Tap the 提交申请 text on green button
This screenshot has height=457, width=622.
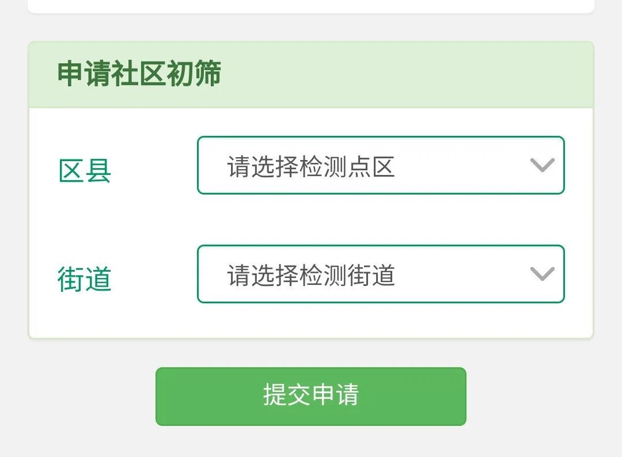pyautogui.click(x=310, y=395)
